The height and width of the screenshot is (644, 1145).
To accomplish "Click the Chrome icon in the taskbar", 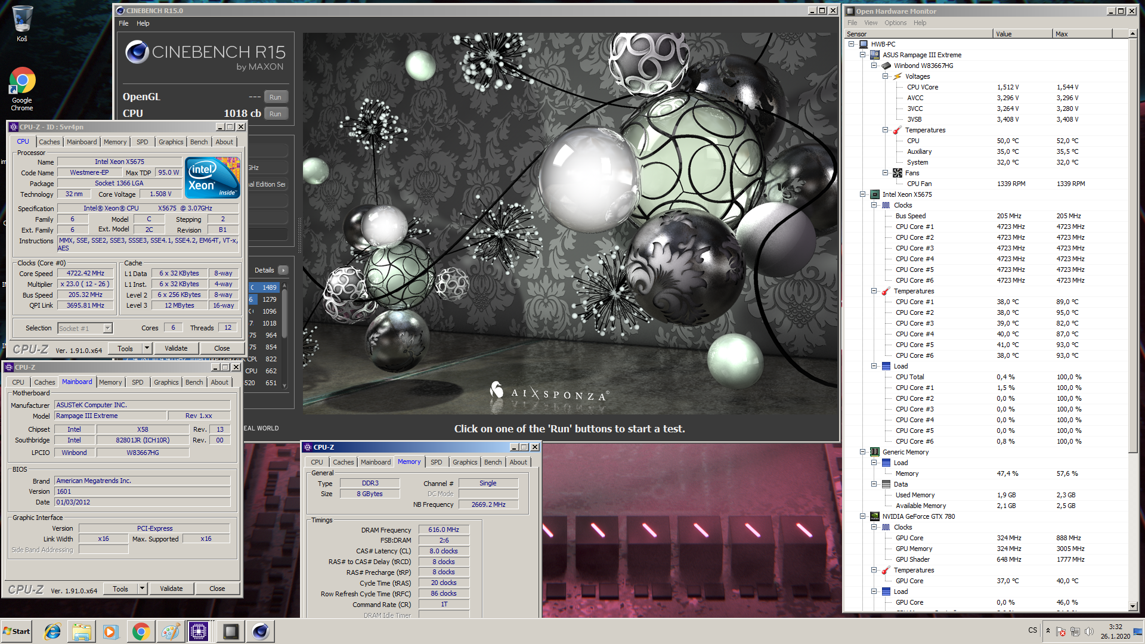I will 141,631.
